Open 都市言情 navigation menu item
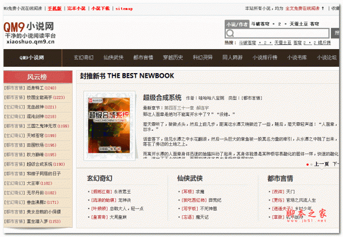 pyautogui.click(x=143, y=58)
